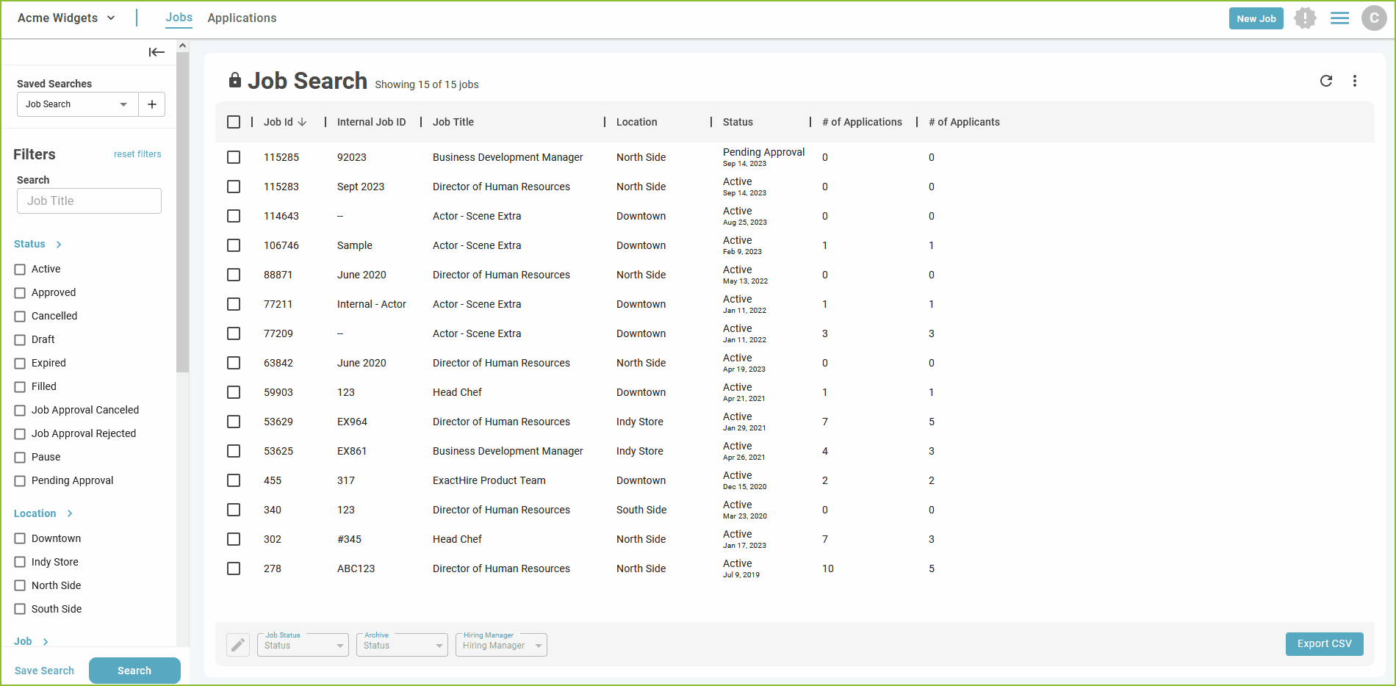The image size is (1396, 686).
Task: Toggle the Pause status filter
Action: [x=20, y=458]
